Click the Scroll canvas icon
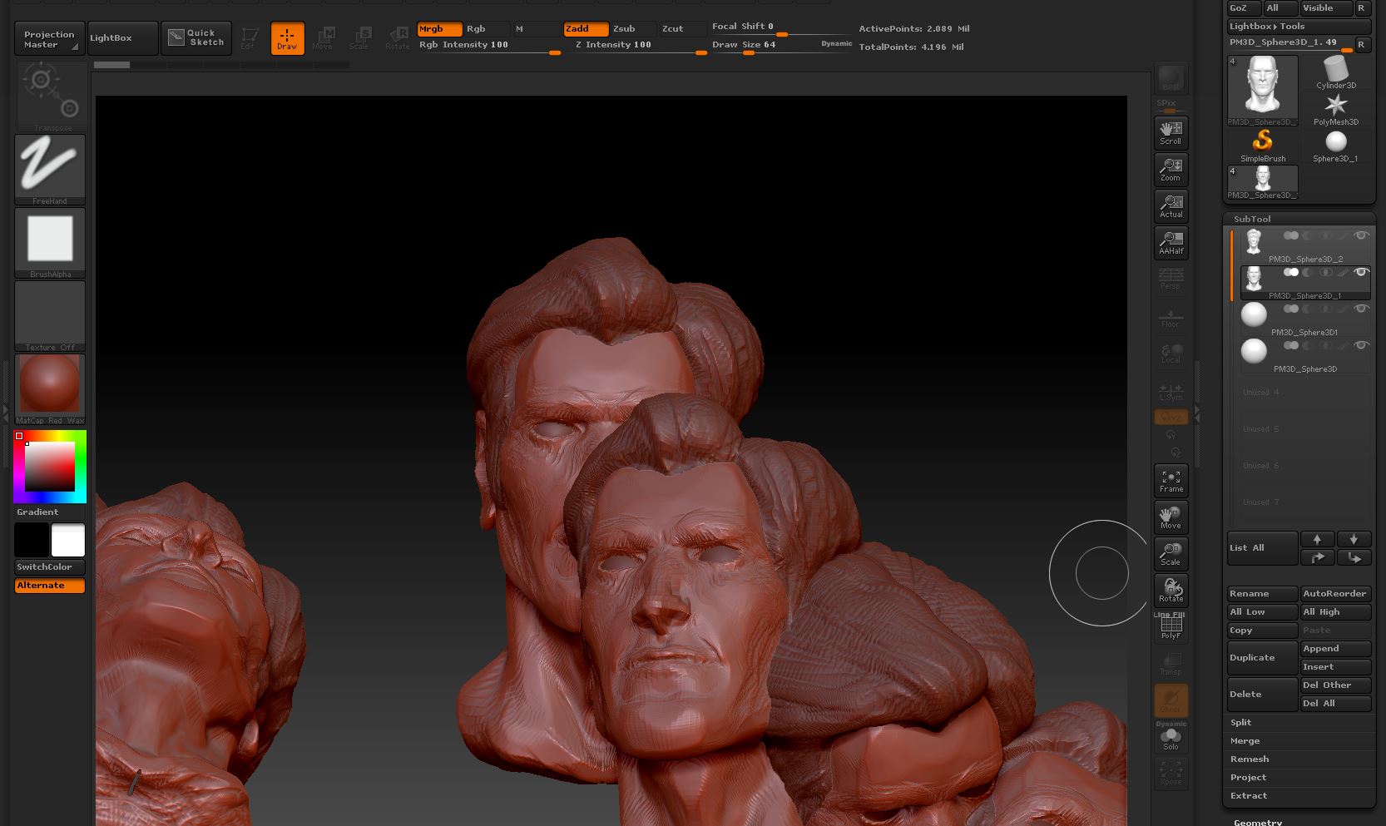The image size is (1386, 826). tap(1171, 132)
